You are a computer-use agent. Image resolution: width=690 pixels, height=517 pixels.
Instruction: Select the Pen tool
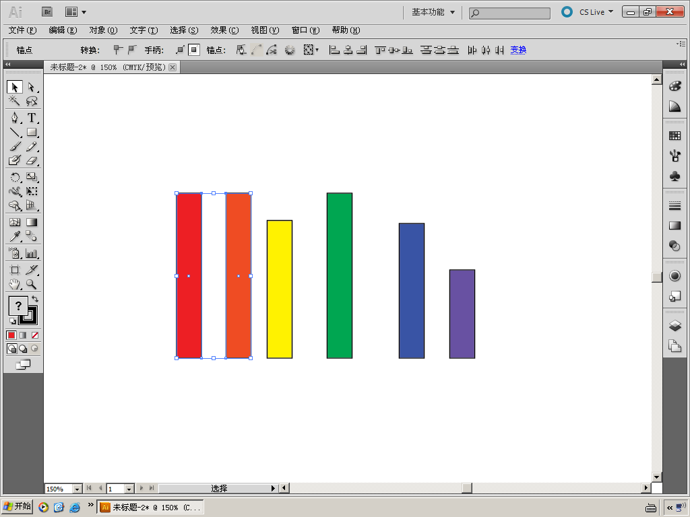click(14, 118)
